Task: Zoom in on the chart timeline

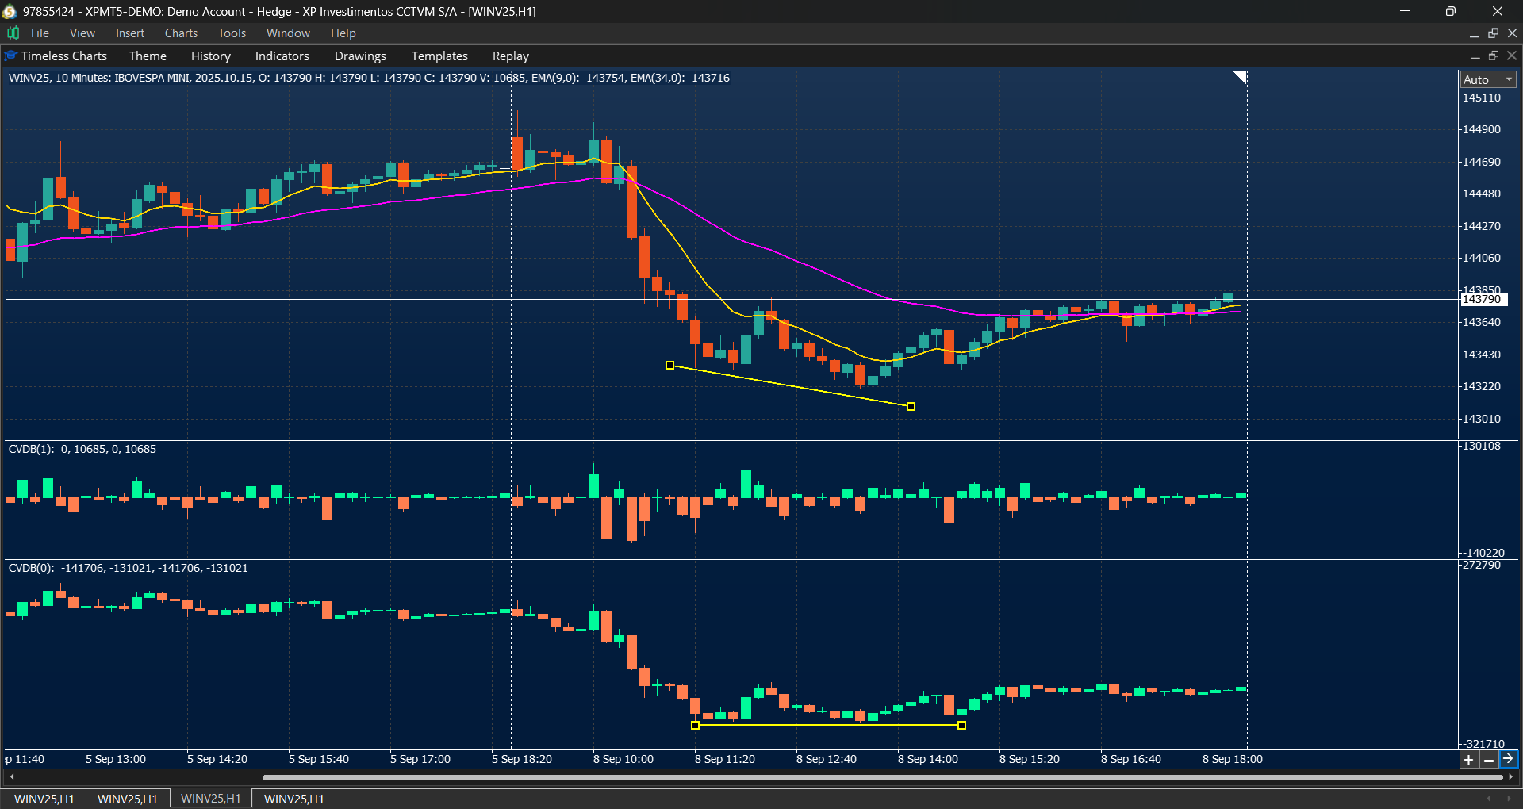Action: tap(1469, 759)
